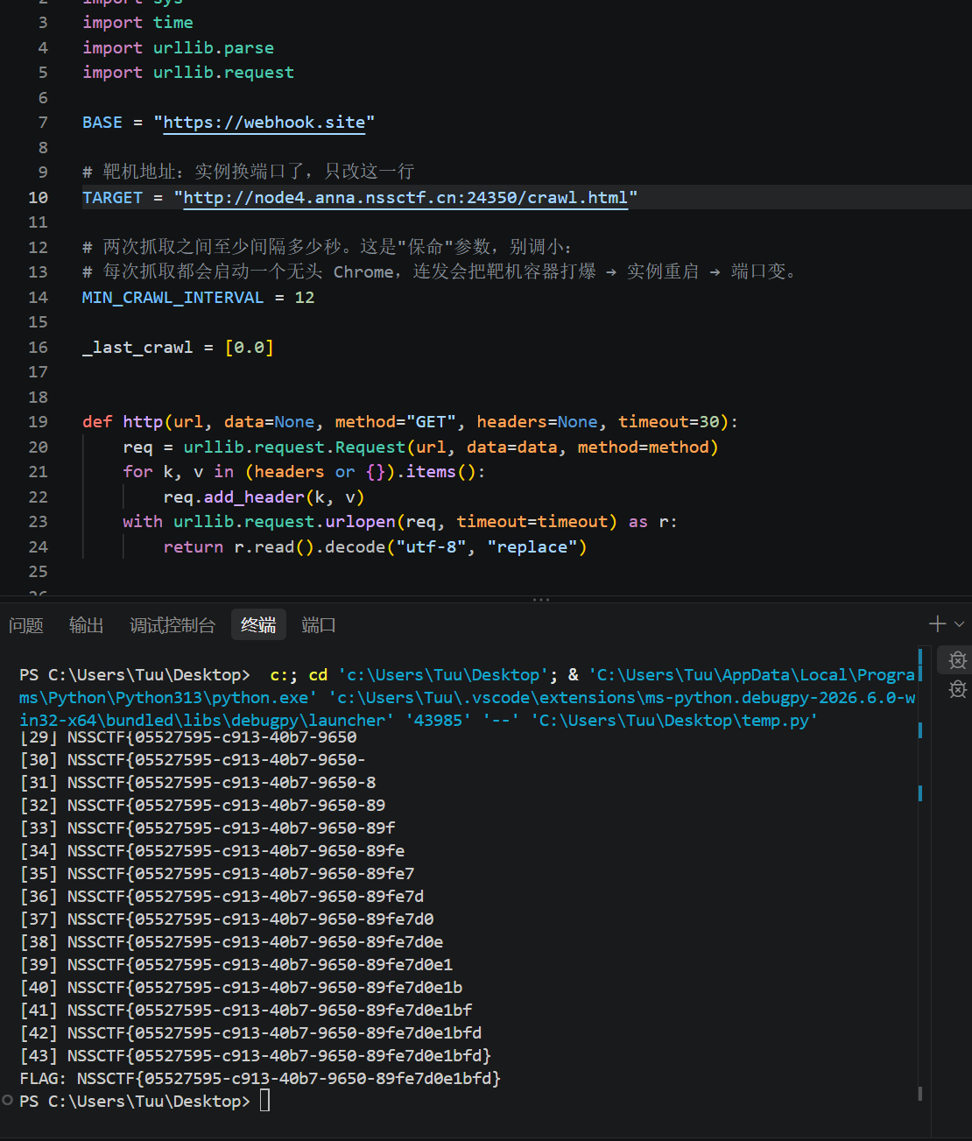Open the 调试控制台 panel tab

click(173, 625)
